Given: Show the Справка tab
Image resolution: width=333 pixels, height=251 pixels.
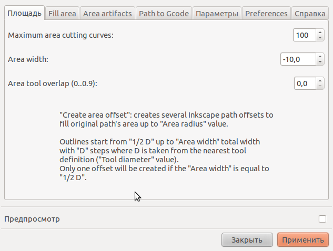Looking at the screenshot, I should [x=310, y=14].
